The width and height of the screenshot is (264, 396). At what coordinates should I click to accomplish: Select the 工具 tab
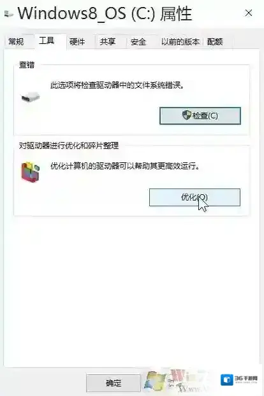pyautogui.click(x=47, y=40)
